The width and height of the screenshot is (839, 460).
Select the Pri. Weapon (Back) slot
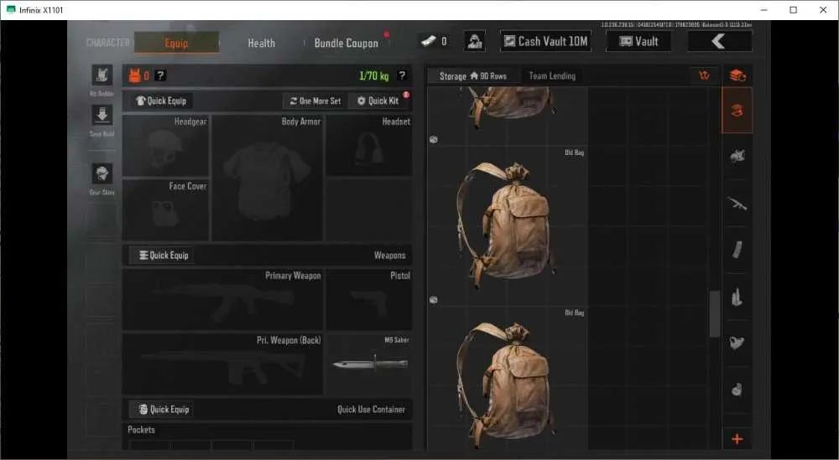(222, 364)
